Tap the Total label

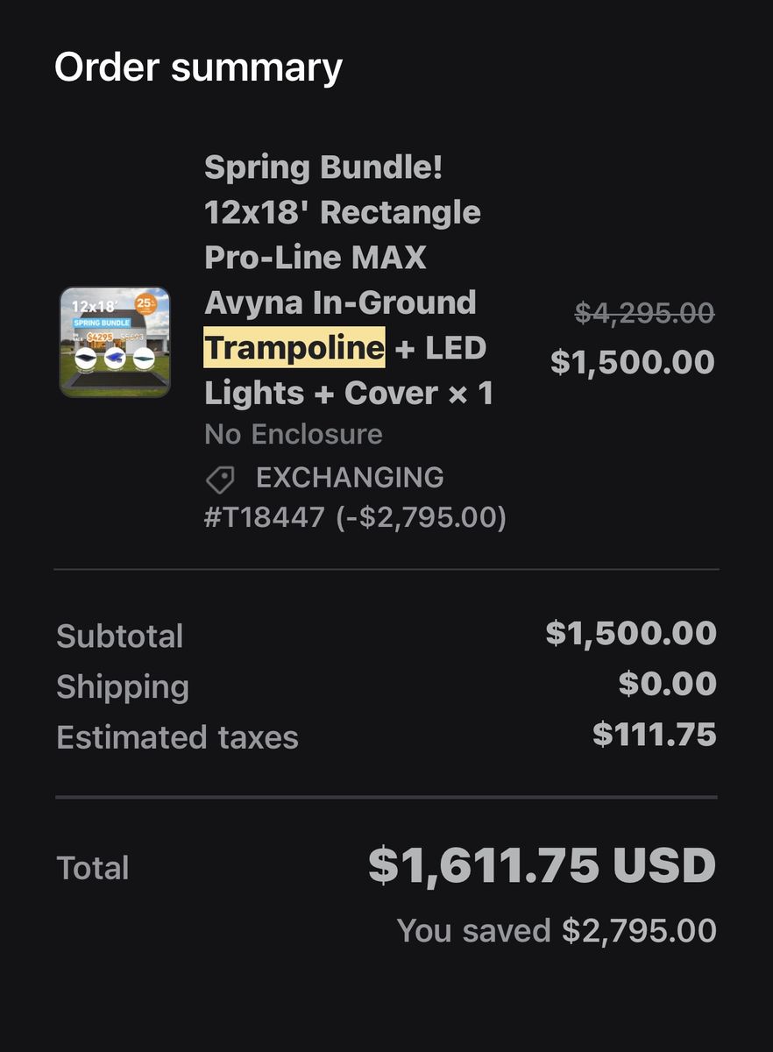pos(93,868)
